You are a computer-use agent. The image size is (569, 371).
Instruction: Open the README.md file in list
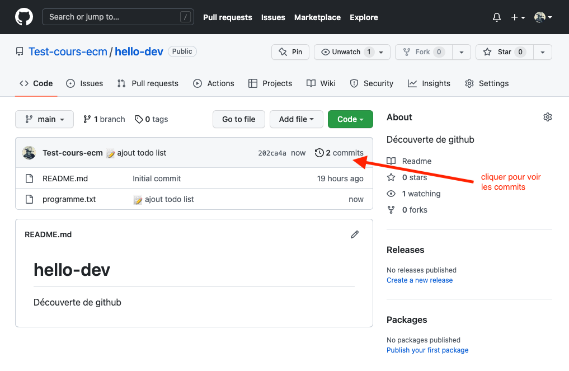tap(65, 179)
